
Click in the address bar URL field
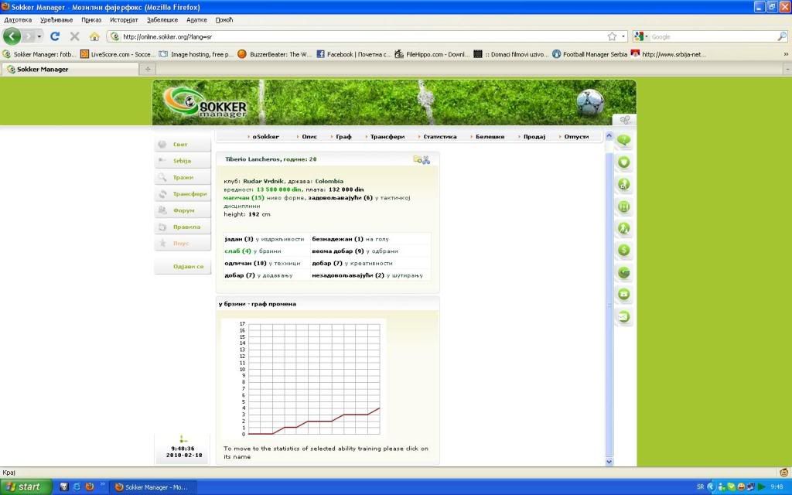point(363,36)
